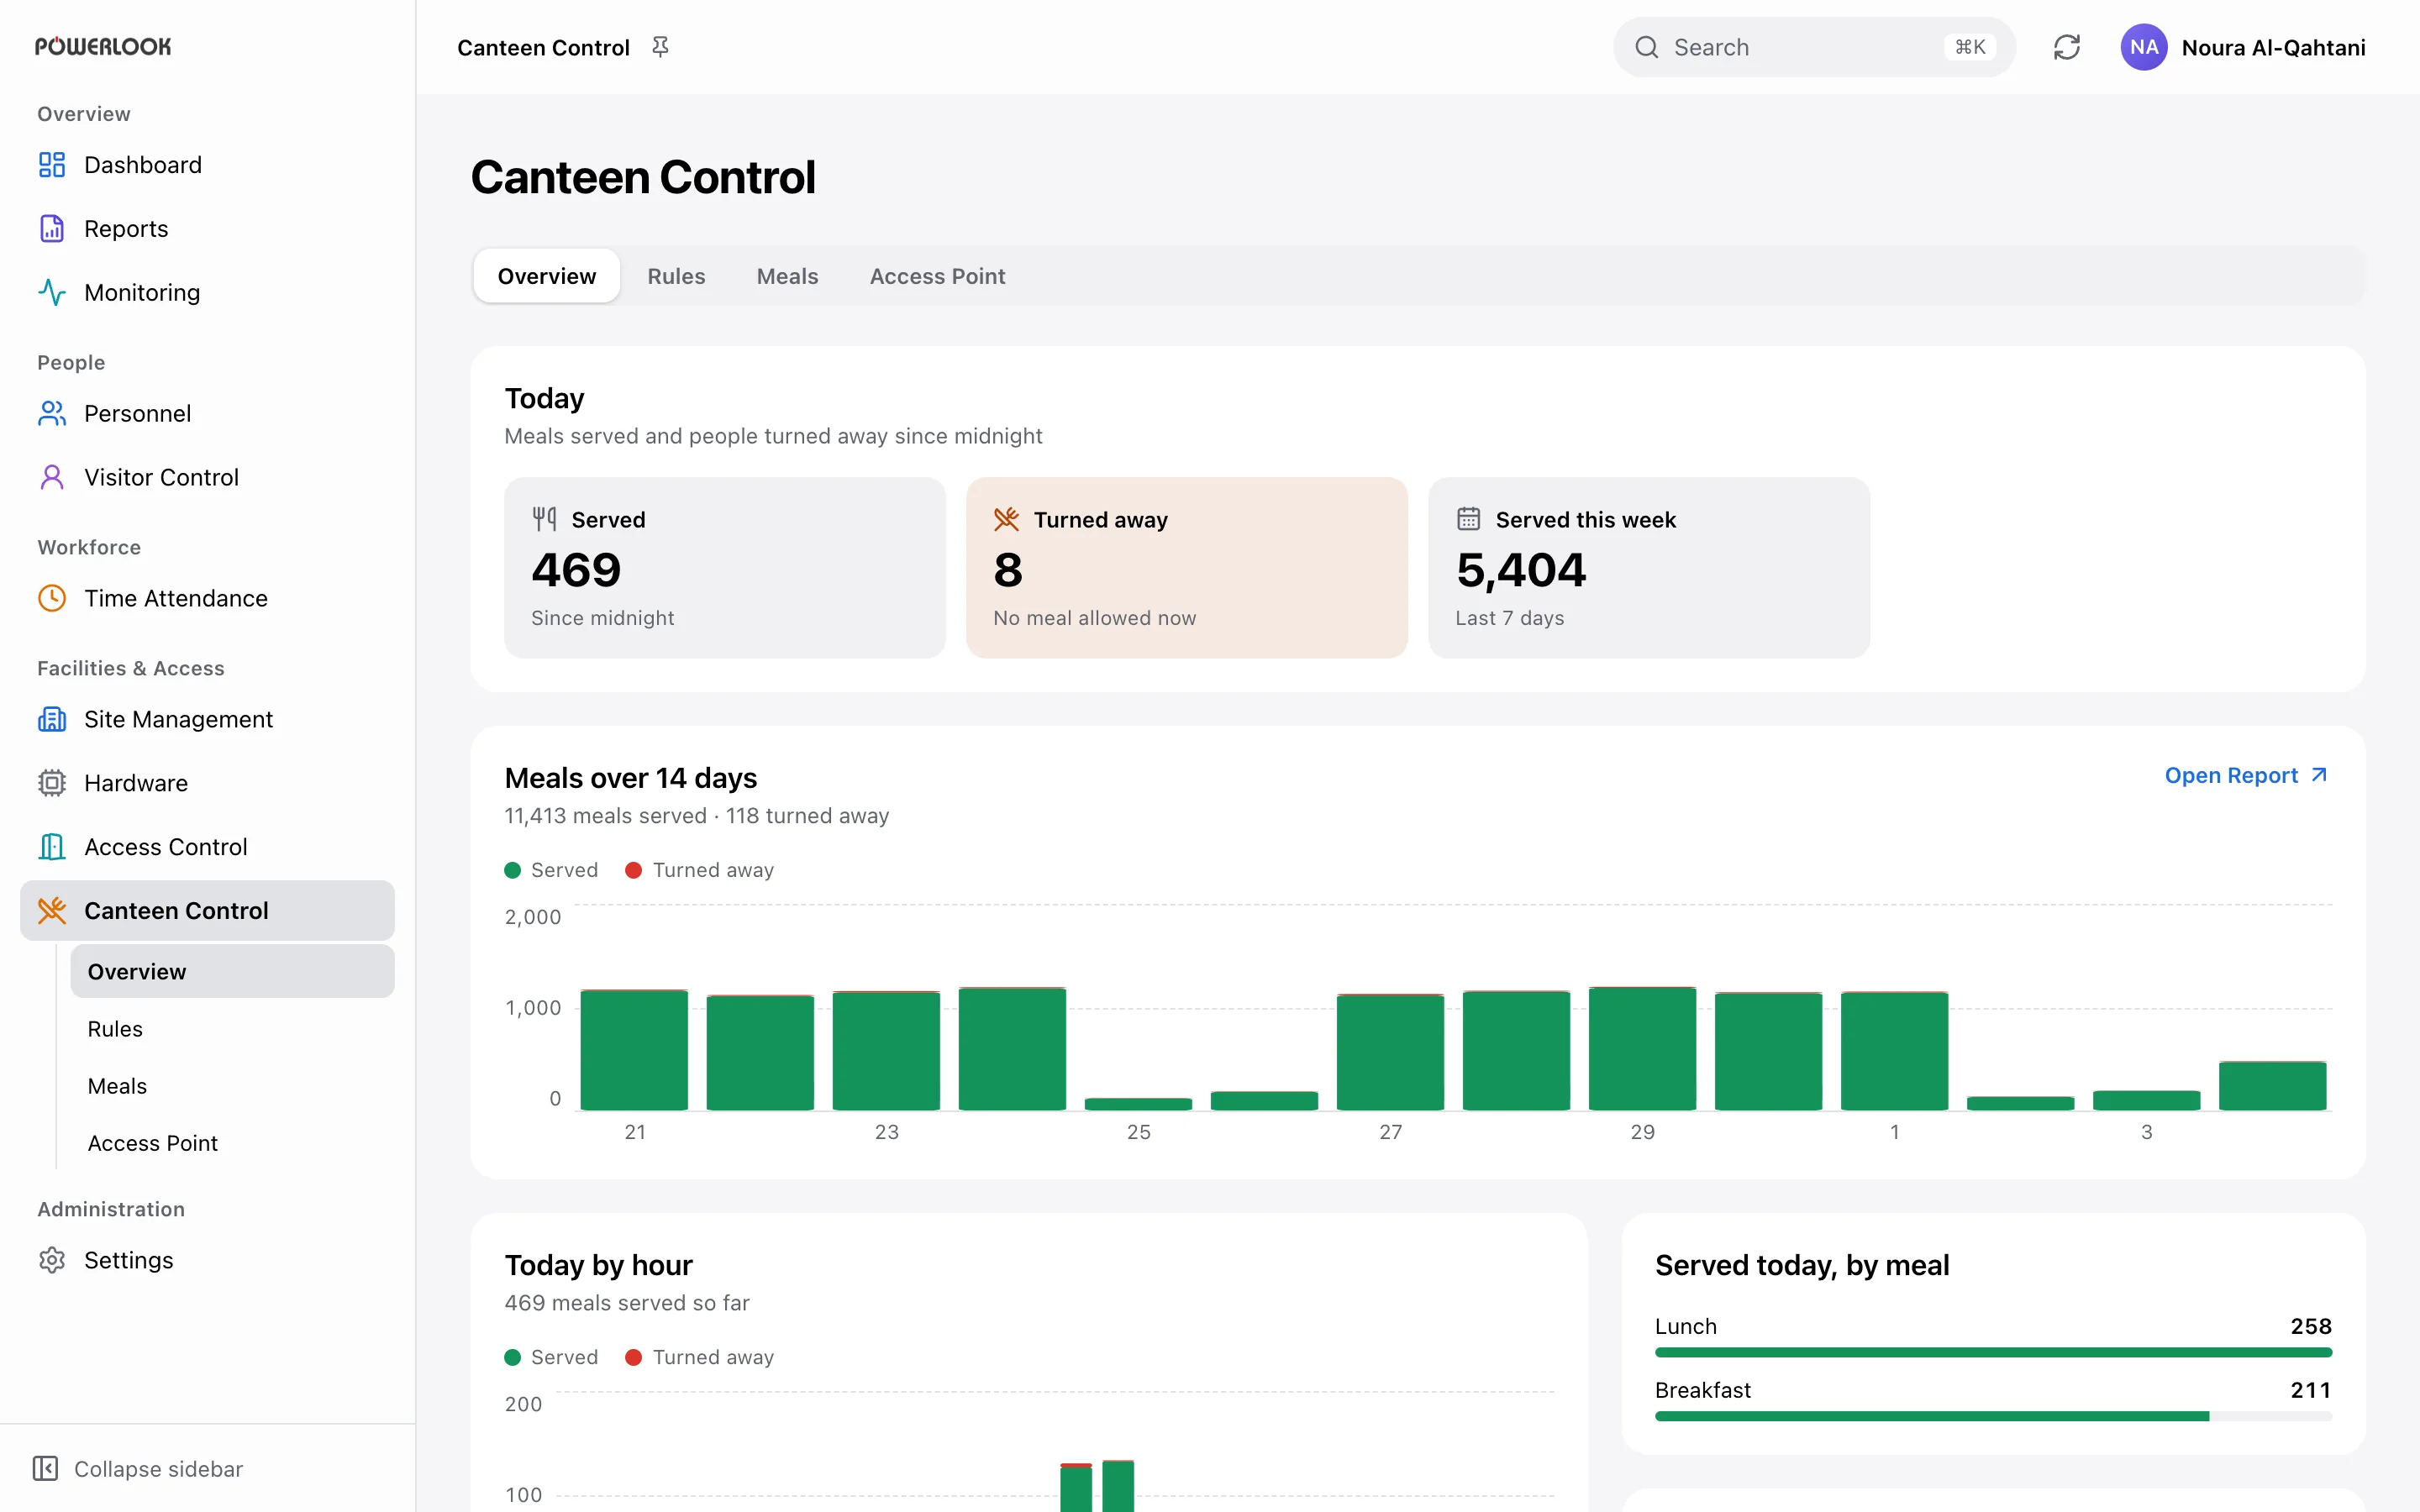Click the Turned away 8 card
2420x1512 pixels.
point(1187,568)
